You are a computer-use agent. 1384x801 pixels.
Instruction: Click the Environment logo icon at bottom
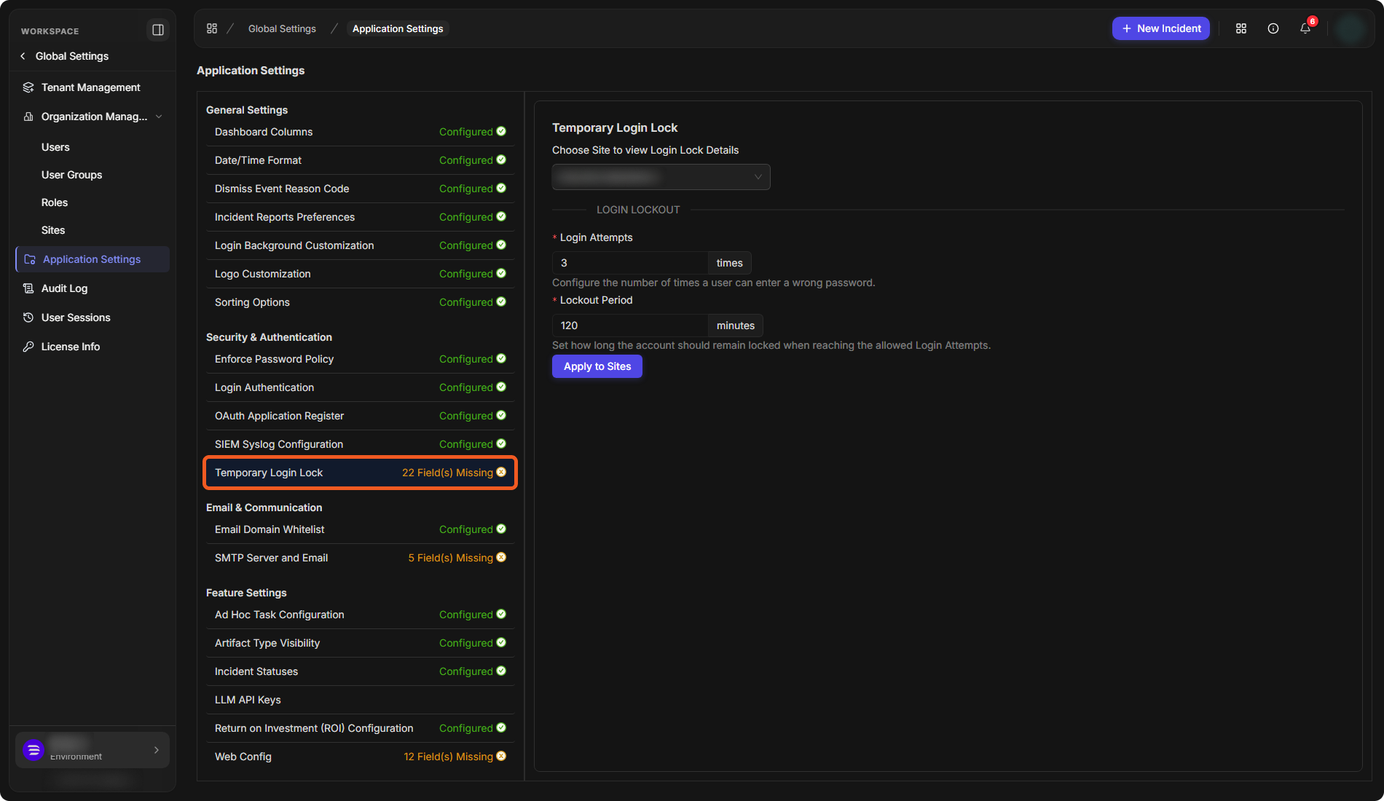click(x=34, y=750)
